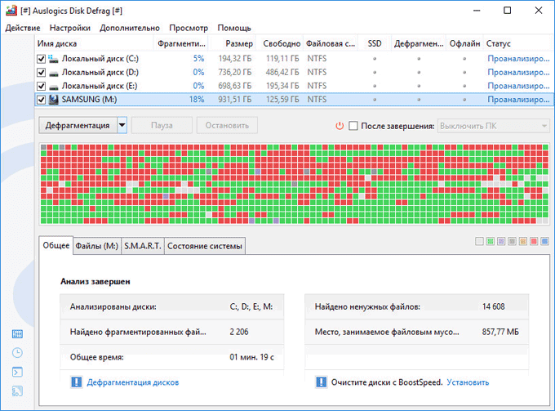Image resolution: width=555 pixels, height=411 pixels.
Task: Enable the После завершения checkbox
Action: (x=353, y=126)
